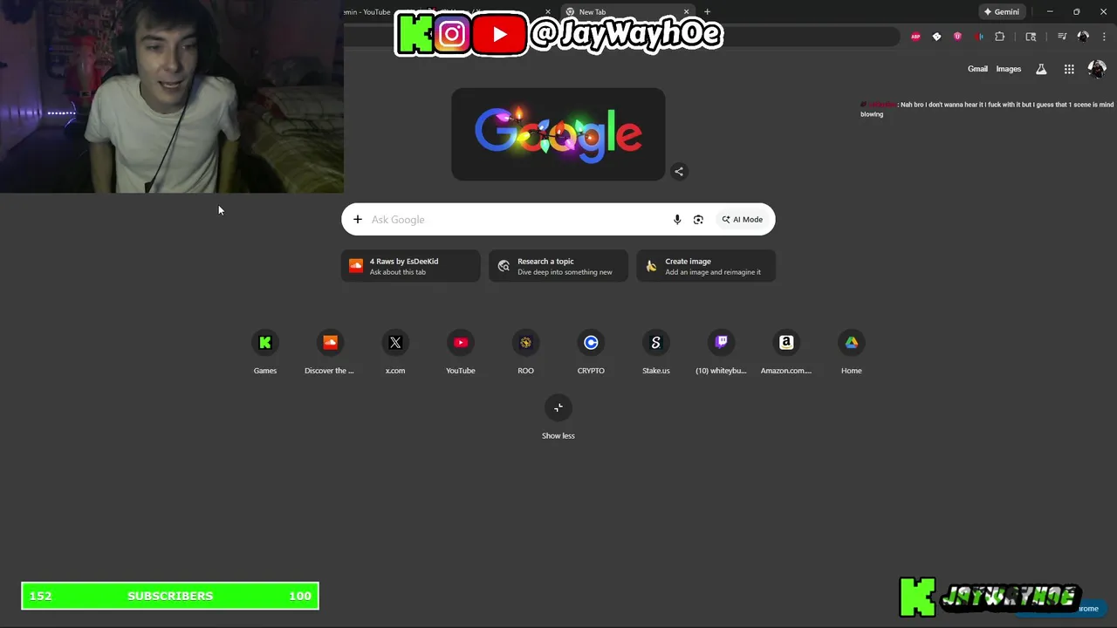Collapse shortcuts with Show less
This screenshot has height=628, width=1117.
[x=558, y=417]
